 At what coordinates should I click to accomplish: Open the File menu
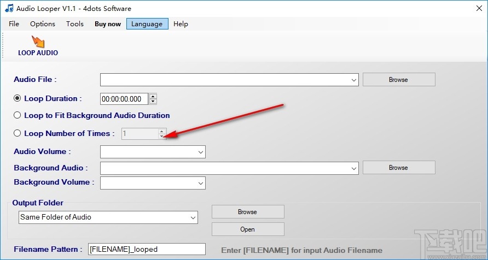pos(14,24)
